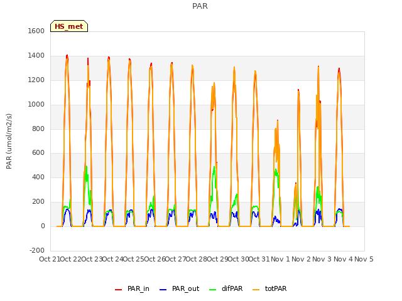
Task: Click the 400 y-axis tick label
Action: click(x=38, y=177)
